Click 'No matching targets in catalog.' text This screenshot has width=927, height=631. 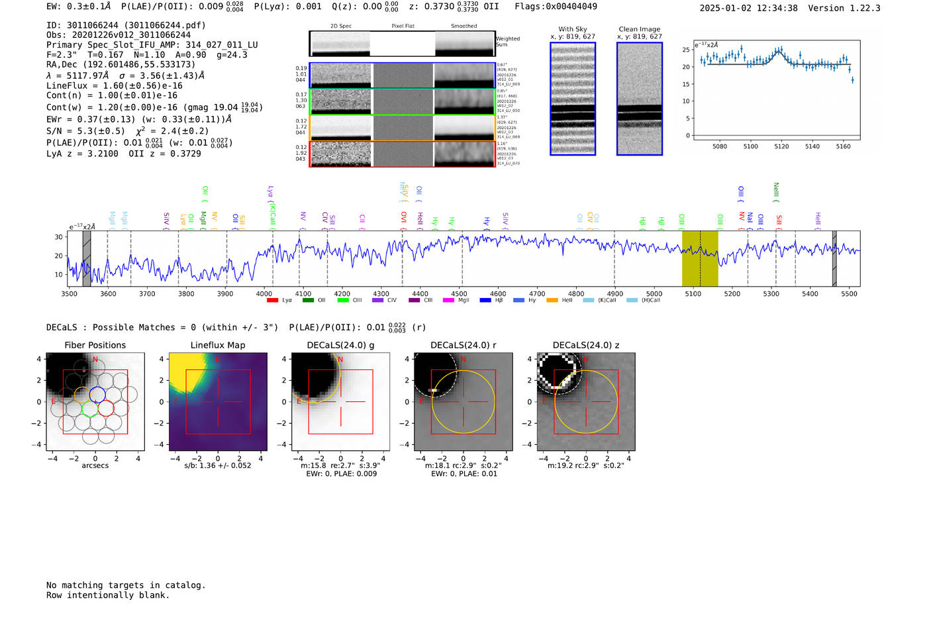pyautogui.click(x=126, y=585)
